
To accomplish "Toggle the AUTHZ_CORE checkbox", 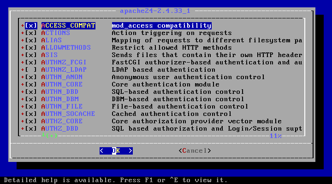I will (x=31, y=121).
